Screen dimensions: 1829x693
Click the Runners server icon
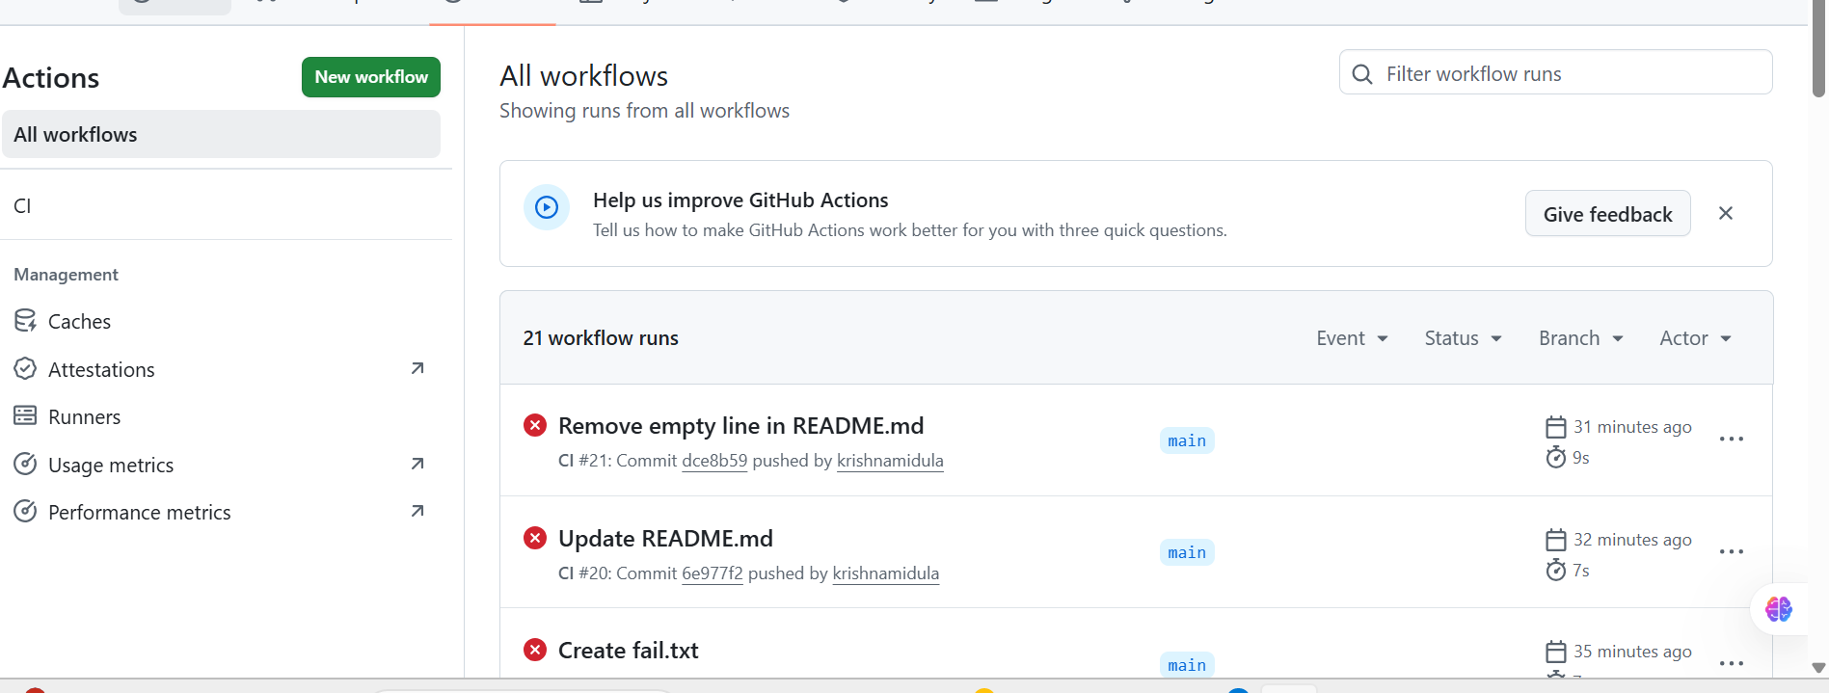25,416
